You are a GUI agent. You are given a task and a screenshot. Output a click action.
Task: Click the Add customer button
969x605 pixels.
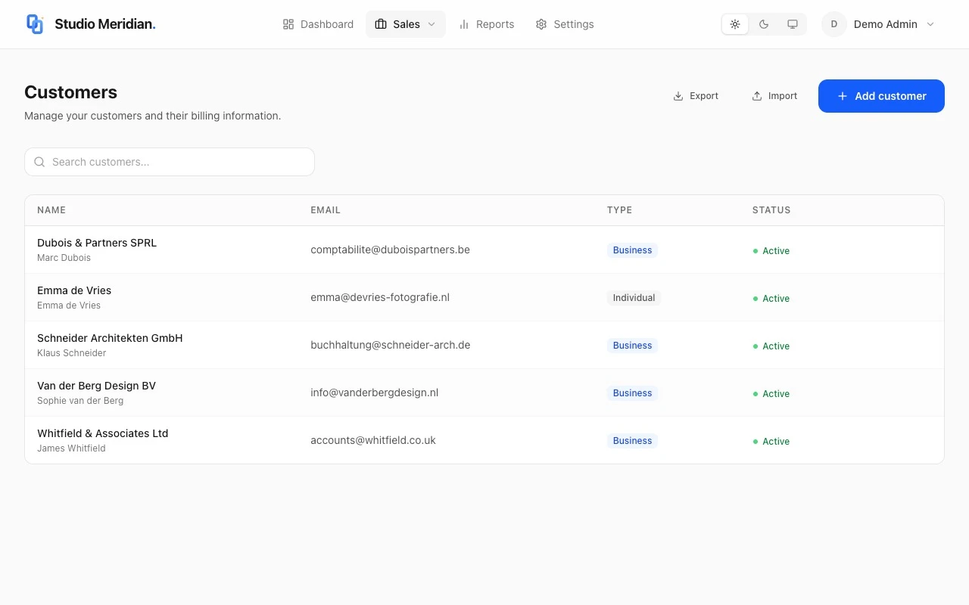[x=881, y=96]
